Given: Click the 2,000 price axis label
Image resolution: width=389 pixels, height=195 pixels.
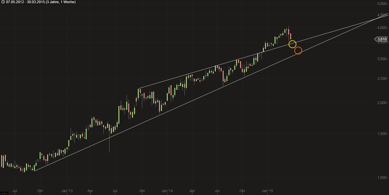Looking at the screenshot, I should click(x=382, y=103).
